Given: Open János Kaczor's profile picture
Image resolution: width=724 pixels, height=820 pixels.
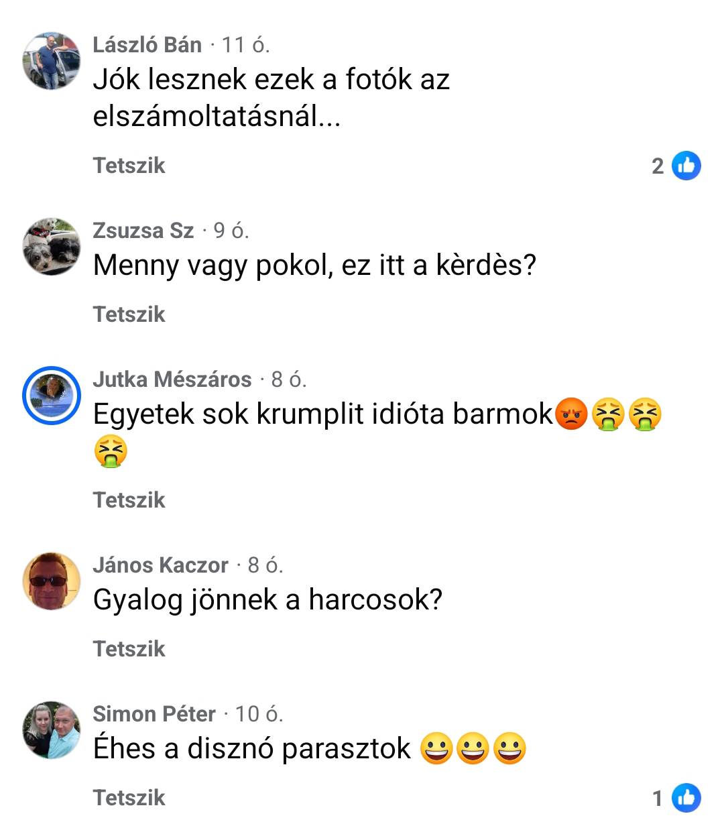Looking at the screenshot, I should pyautogui.click(x=52, y=581).
